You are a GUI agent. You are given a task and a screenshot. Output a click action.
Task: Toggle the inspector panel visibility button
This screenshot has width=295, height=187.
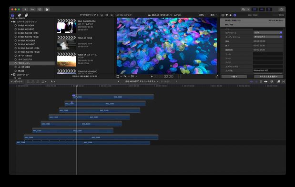tap(269, 10)
